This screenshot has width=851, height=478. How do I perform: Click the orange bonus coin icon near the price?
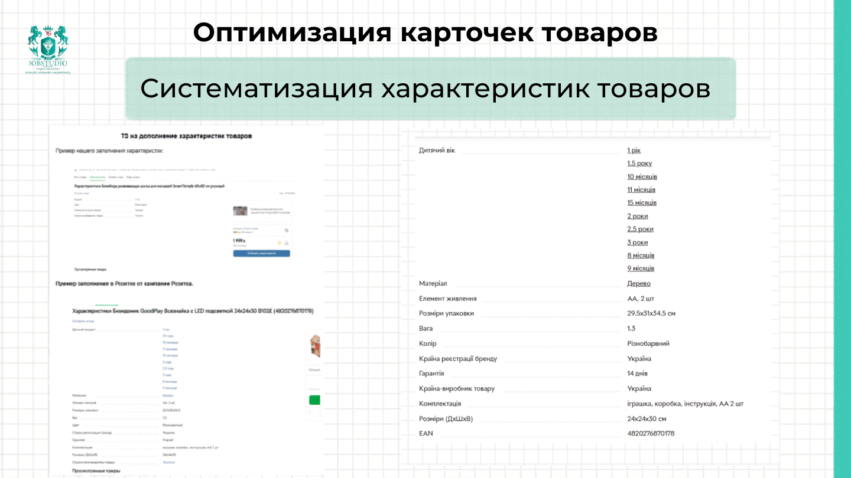pos(280,243)
